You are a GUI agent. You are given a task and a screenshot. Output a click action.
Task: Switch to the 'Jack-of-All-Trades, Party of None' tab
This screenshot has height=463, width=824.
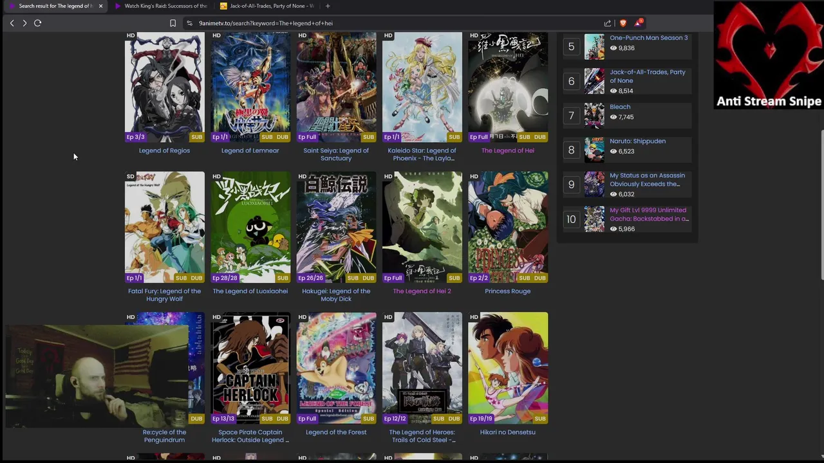click(x=267, y=6)
